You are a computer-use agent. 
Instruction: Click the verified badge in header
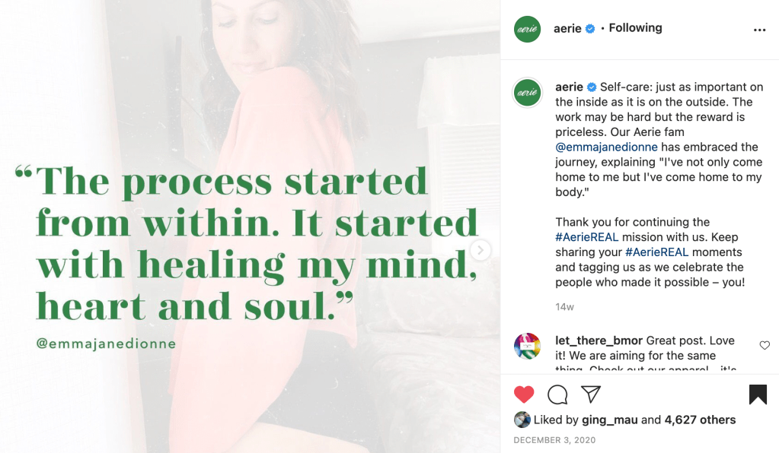(589, 29)
